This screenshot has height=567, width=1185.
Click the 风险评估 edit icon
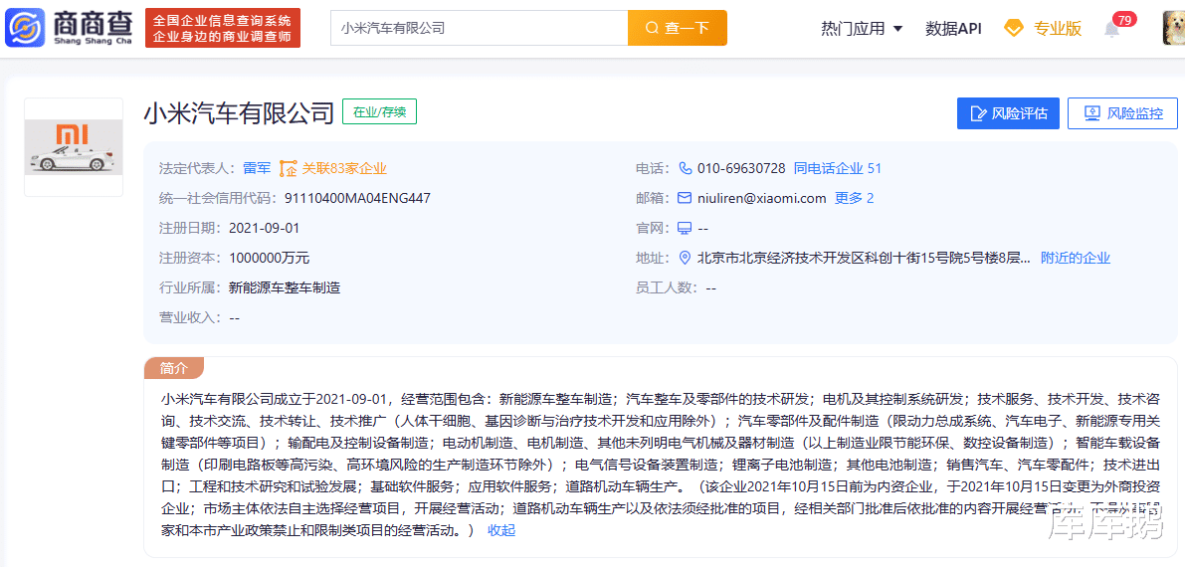pos(979,113)
